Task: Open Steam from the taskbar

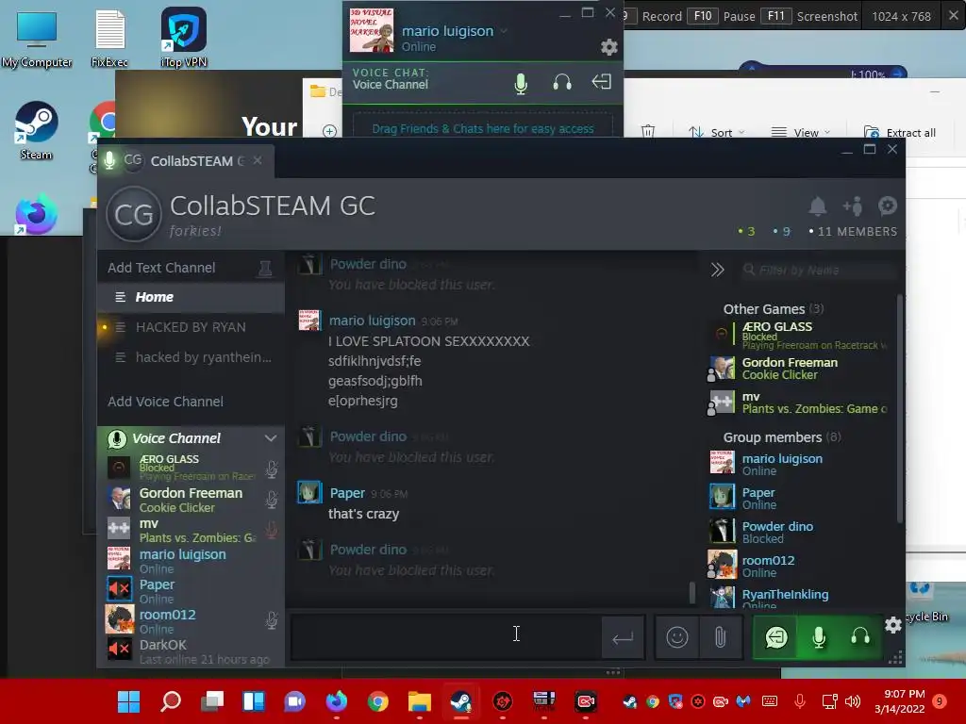Action: click(x=460, y=701)
